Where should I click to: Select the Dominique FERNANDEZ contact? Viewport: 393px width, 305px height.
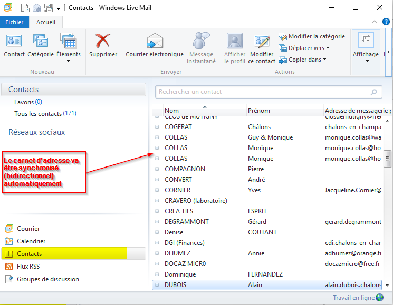[267, 274]
